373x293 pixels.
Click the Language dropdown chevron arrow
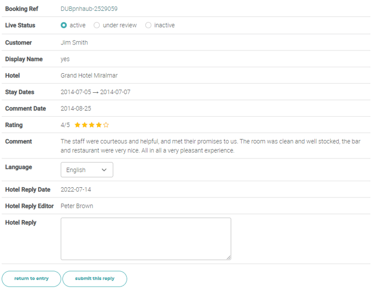(x=104, y=170)
